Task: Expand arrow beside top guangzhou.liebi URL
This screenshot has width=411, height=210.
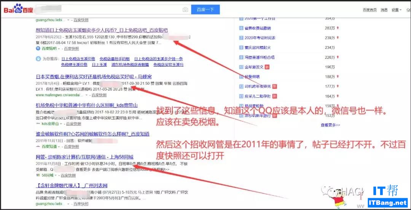Action: [x=68, y=20]
